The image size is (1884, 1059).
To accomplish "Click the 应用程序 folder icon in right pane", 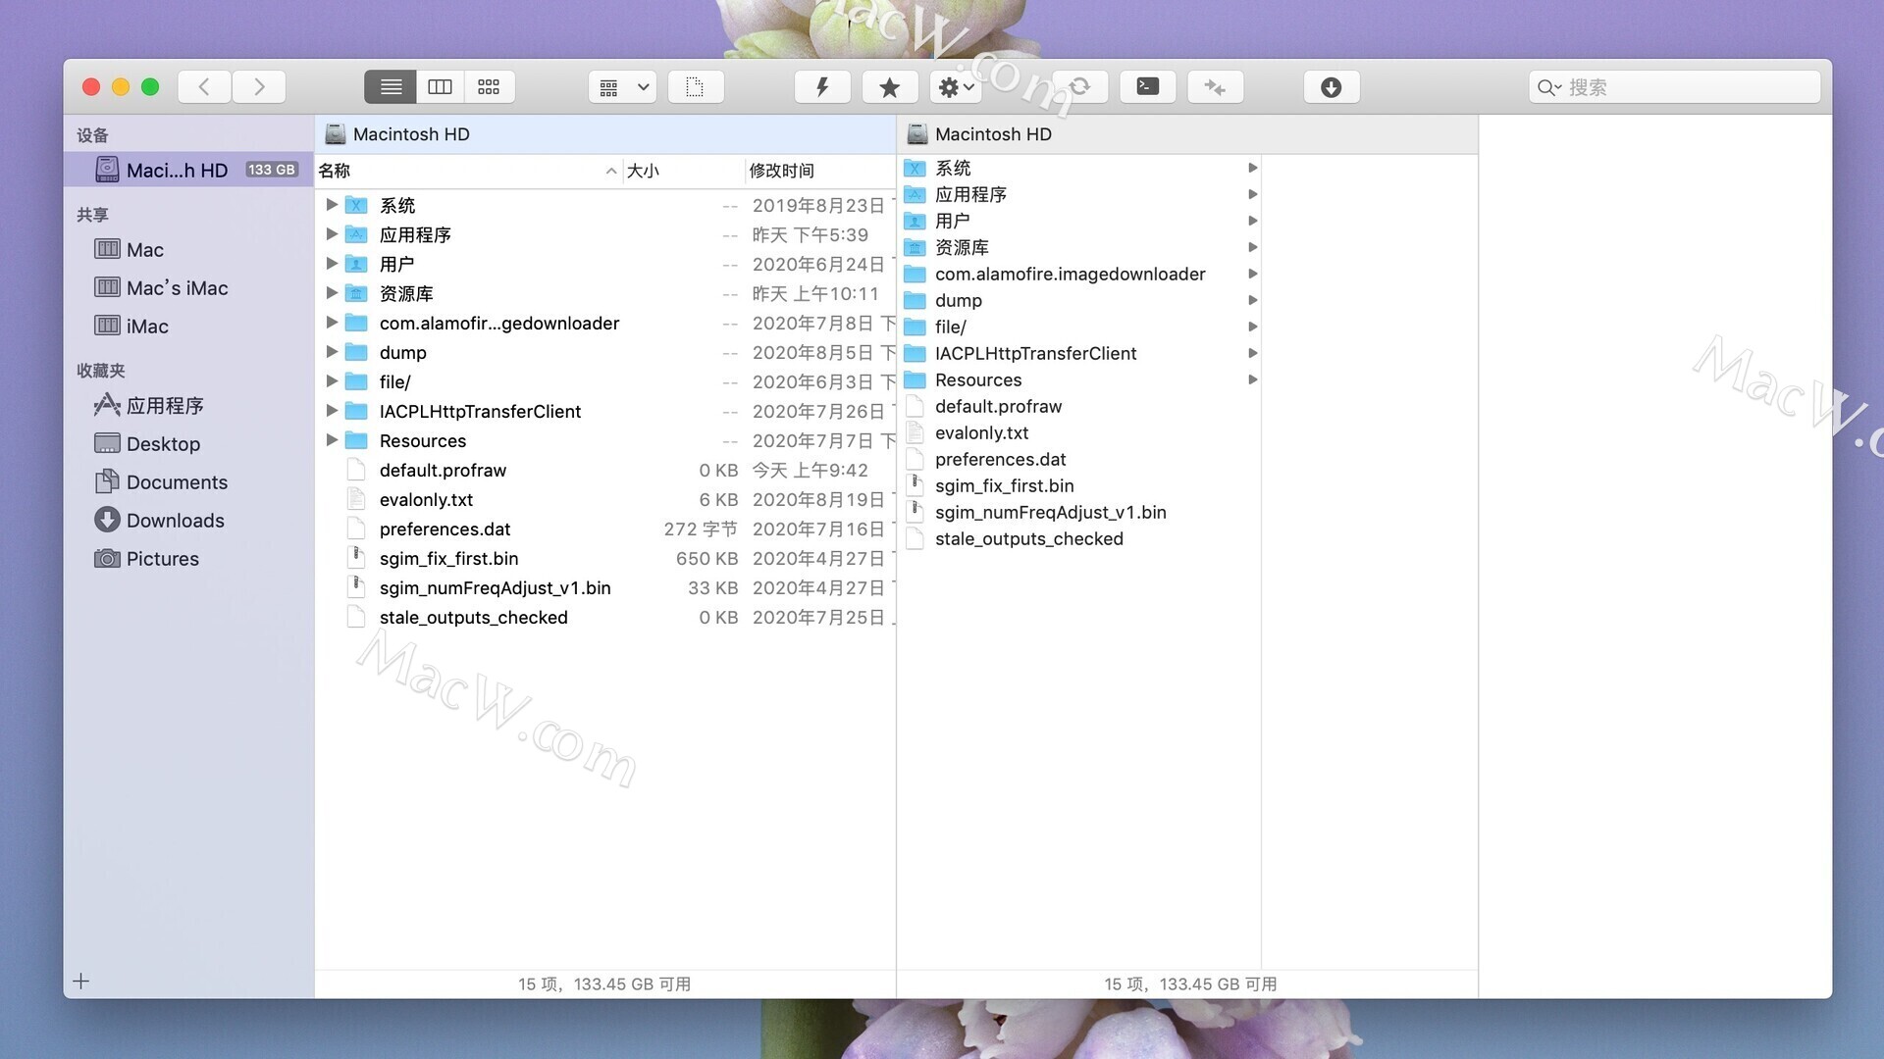I will (x=916, y=194).
